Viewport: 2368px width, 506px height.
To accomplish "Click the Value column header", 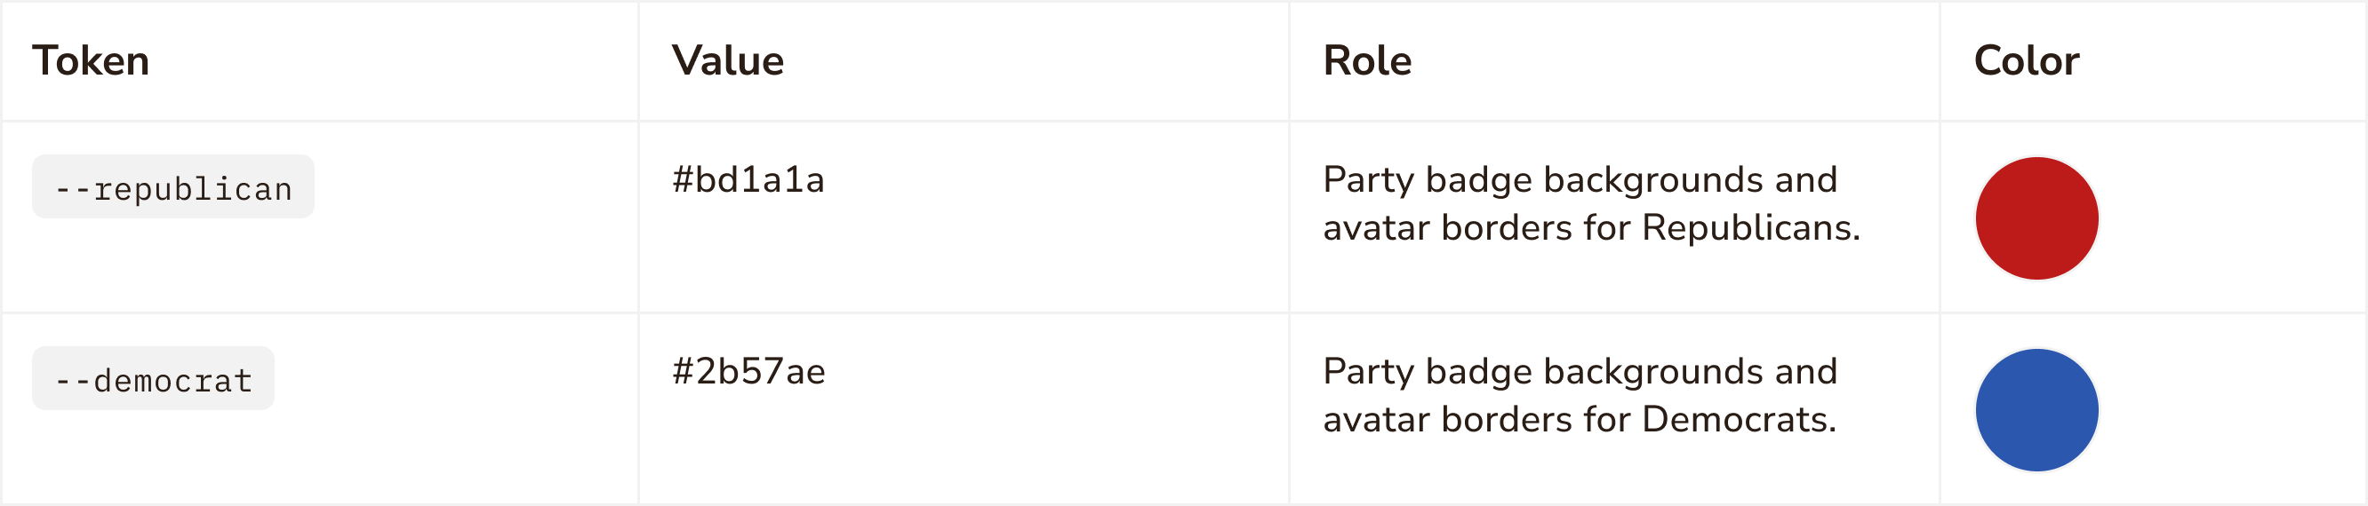I will click(727, 60).
